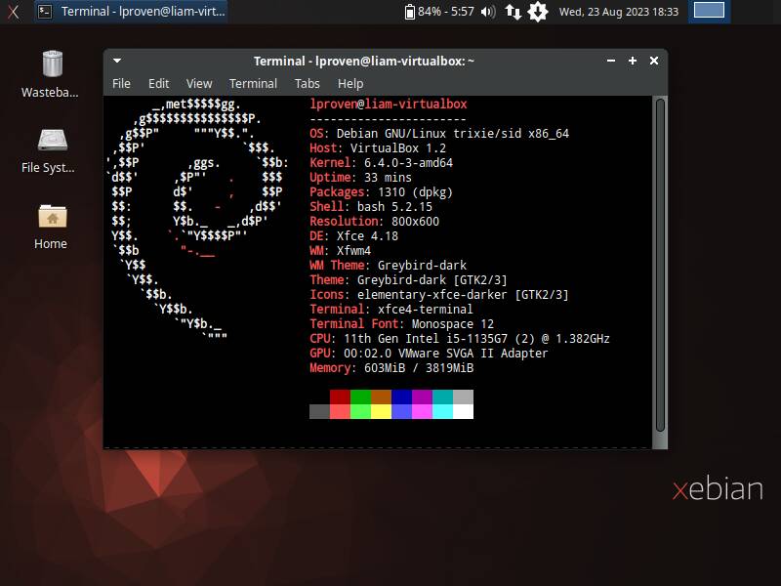Open the Xebian applications menu icon
The image size is (781, 586).
[x=14, y=12]
